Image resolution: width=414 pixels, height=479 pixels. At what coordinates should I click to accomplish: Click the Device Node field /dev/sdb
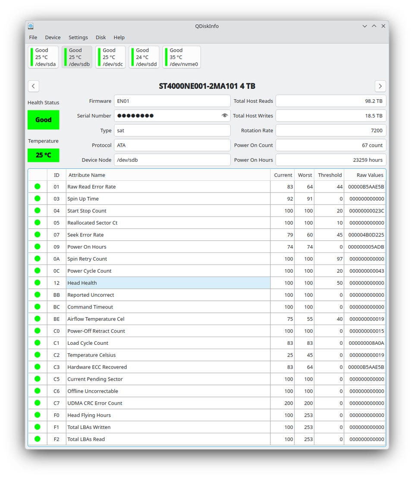(172, 160)
